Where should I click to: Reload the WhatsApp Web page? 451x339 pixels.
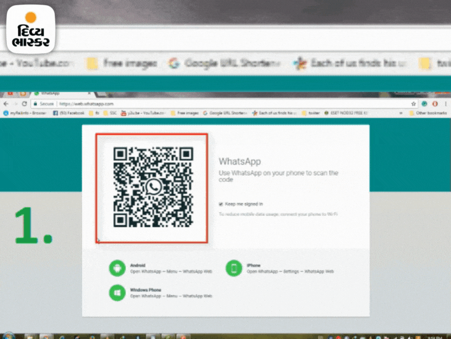(x=25, y=104)
